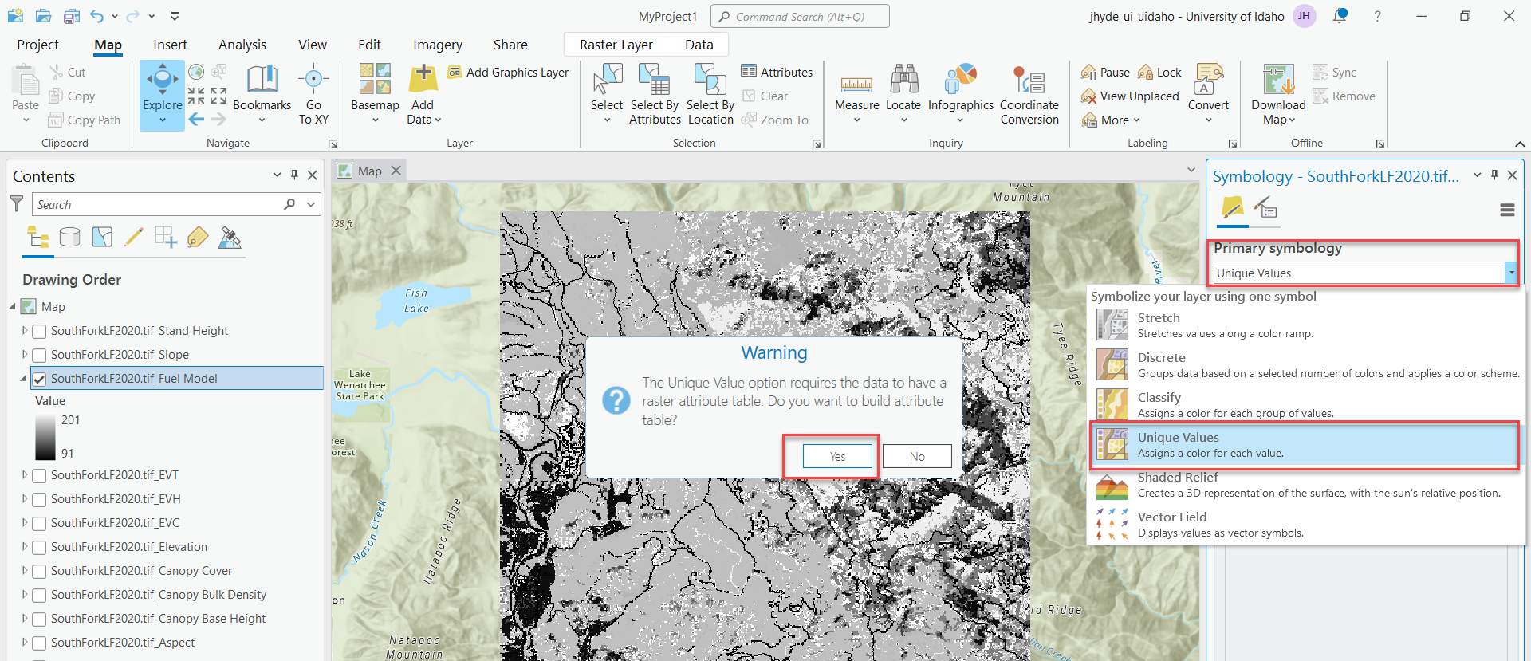Open the Analysis ribbon tab
This screenshot has width=1531, height=661.
click(242, 45)
